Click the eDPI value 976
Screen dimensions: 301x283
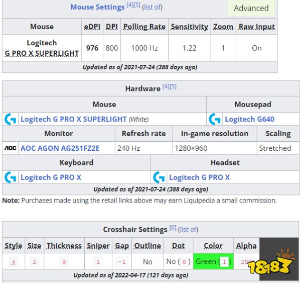92,48
